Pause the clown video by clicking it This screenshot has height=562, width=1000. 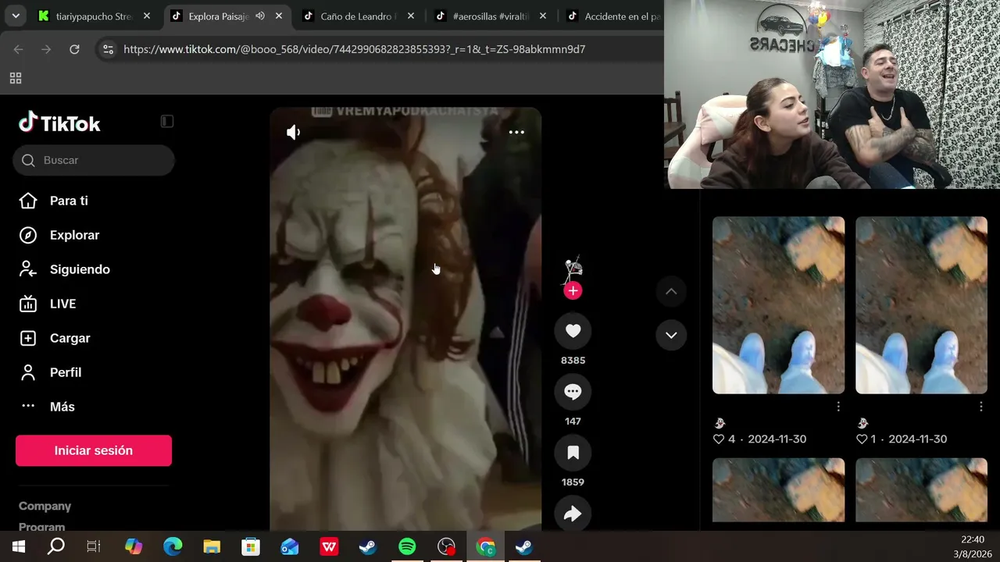pos(405,318)
